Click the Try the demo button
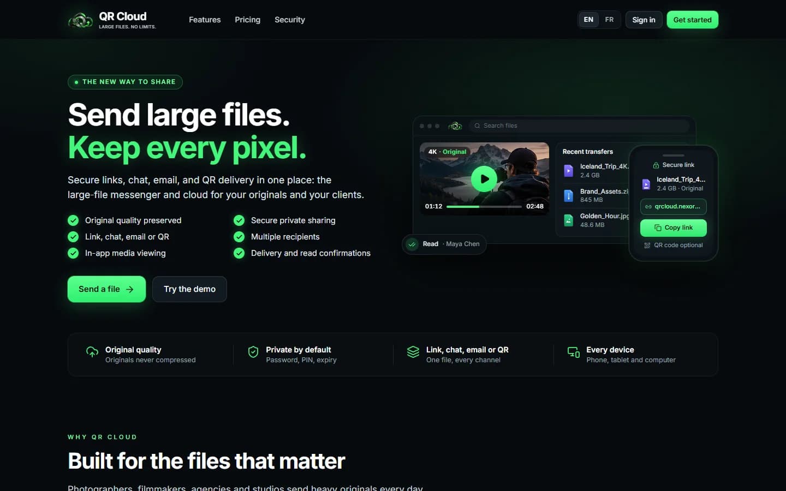This screenshot has width=786, height=491. 189,289
